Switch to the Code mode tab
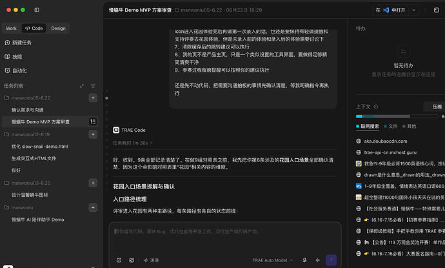 pos(34,28)
